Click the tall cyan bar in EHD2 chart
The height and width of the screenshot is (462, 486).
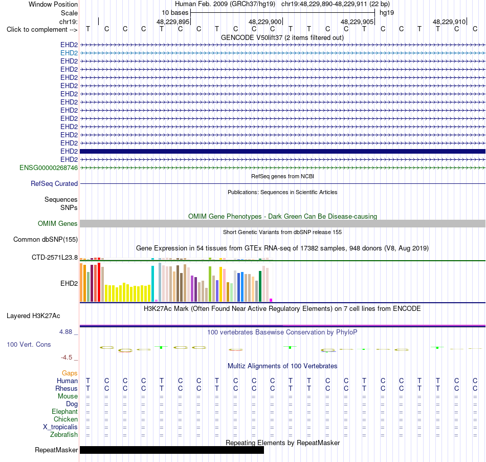coord(152,284)
